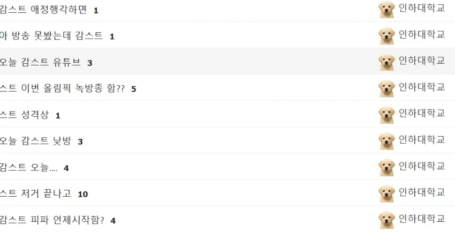Click the puppy avatar in '오늘 감스트 낮방' row
Image resolution: width=455 pixels, height=232 pixels.
(x=386, y=141)
